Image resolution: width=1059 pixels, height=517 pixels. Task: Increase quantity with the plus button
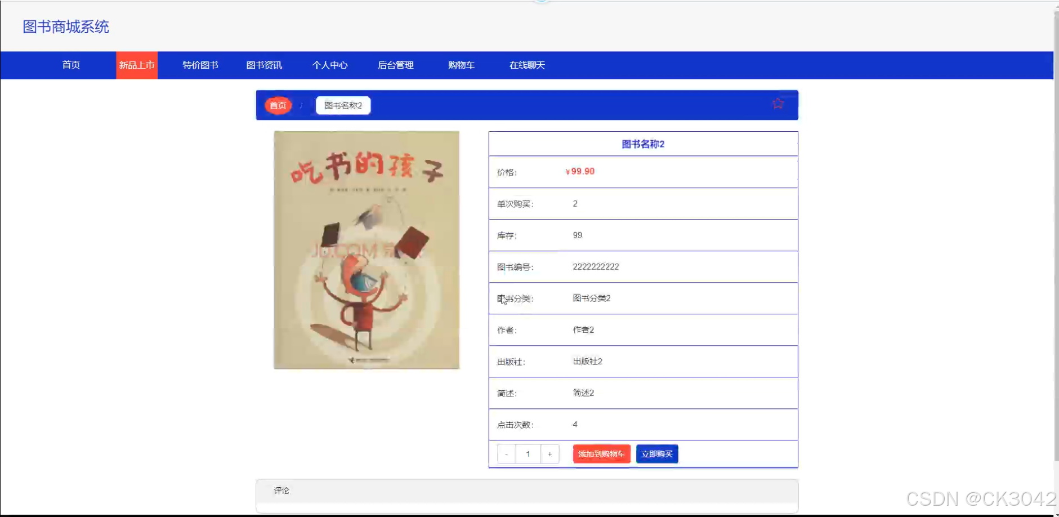550,454
